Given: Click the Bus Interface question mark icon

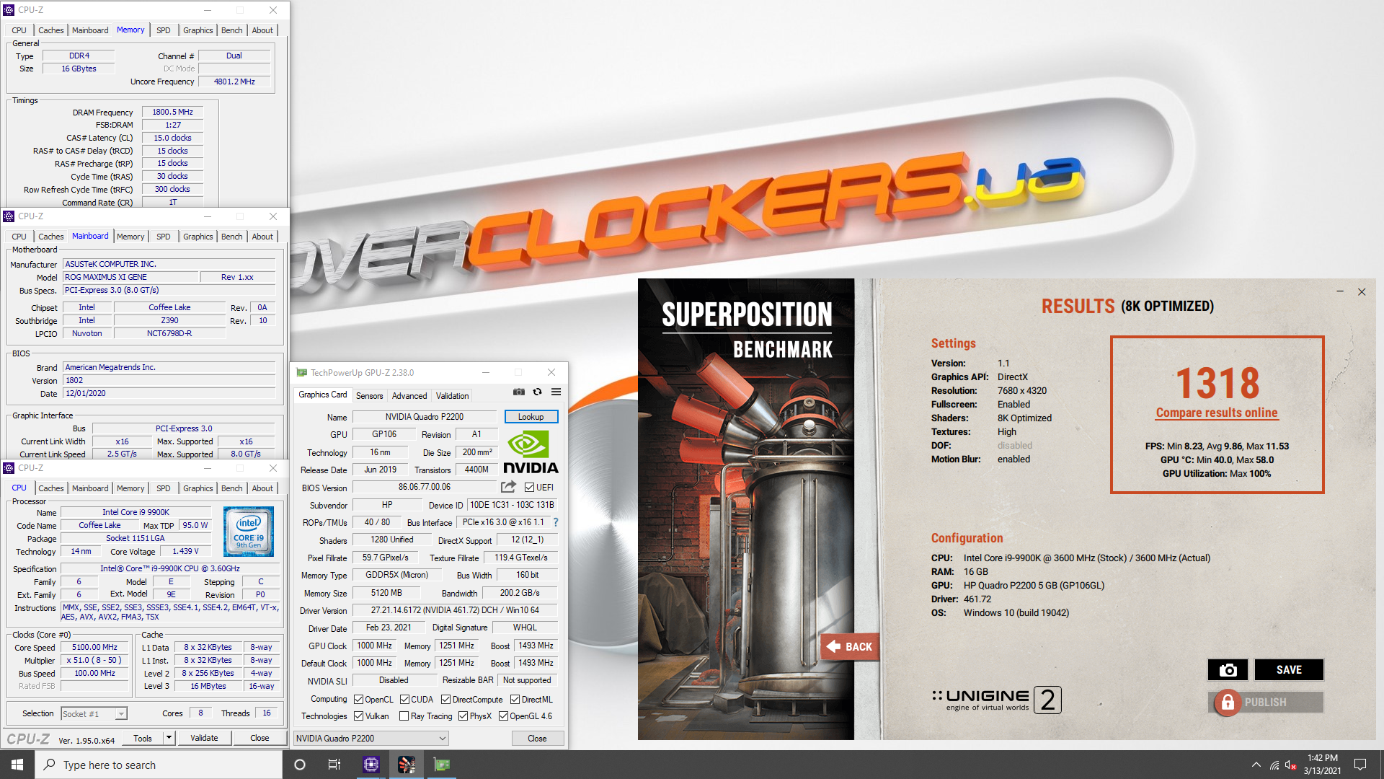Looking at the screenshot, I should [555, 522].
